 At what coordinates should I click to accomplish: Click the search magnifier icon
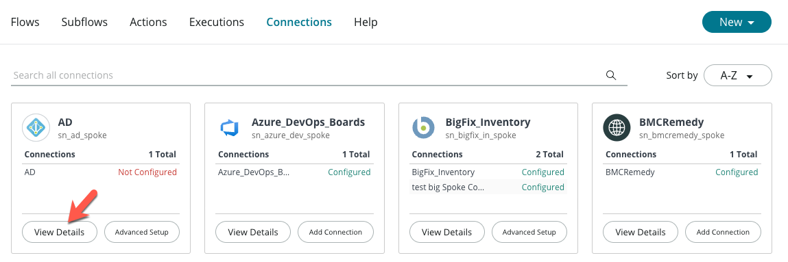(611, 75)
